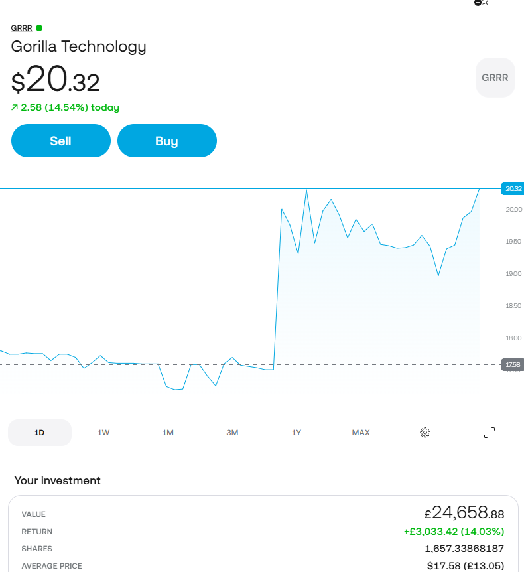
Task: Click the 2.58 (14.54%) today change
Action: [x=65, y=107]
